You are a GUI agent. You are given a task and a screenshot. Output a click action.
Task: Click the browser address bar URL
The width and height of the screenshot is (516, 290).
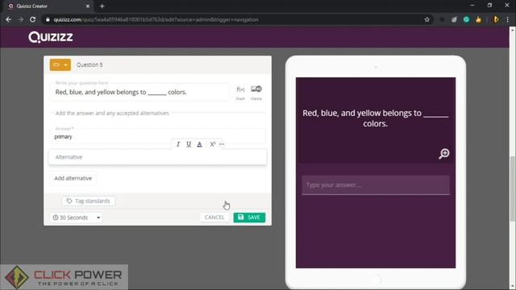point(156,19)
